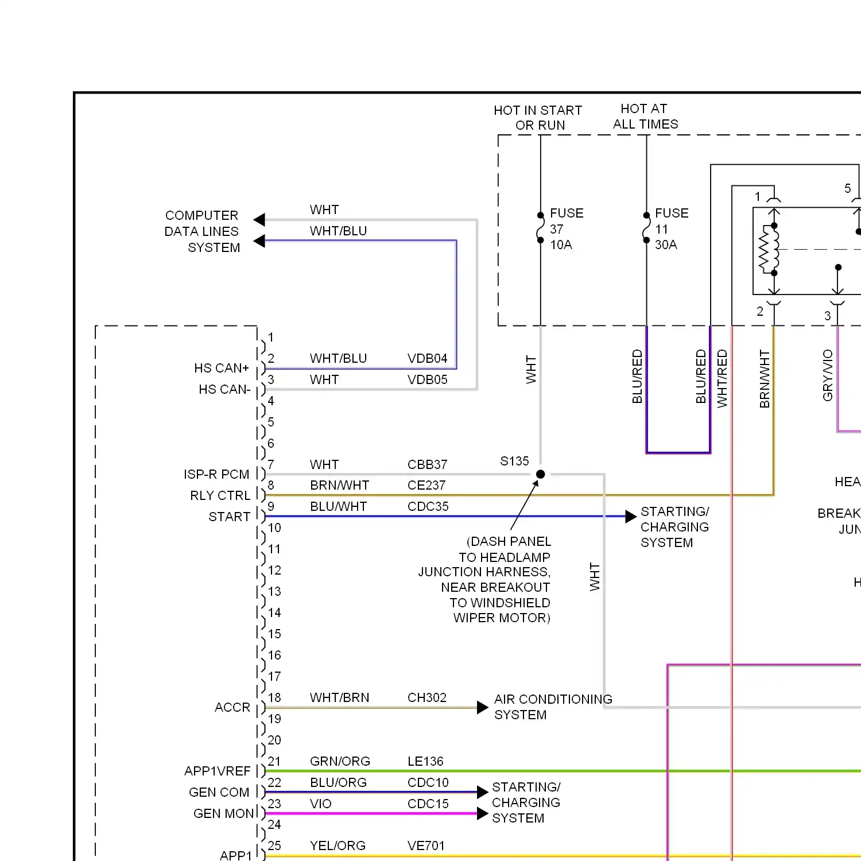Click wire code VE701
Image resolution: width=861 pixels, height=861 pixels.
click(426, 846)
